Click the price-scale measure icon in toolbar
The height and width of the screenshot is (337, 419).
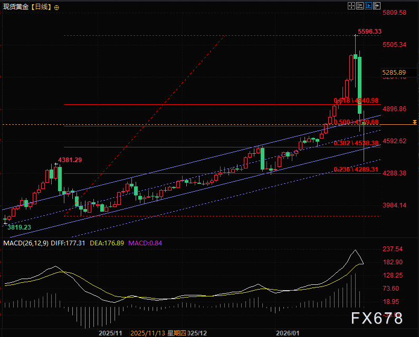[360, 6]
